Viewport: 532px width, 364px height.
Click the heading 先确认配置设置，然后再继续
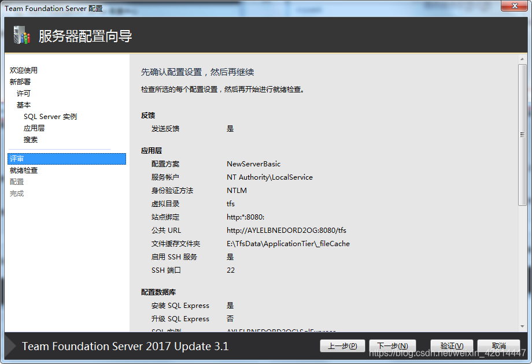pos(197,72)
